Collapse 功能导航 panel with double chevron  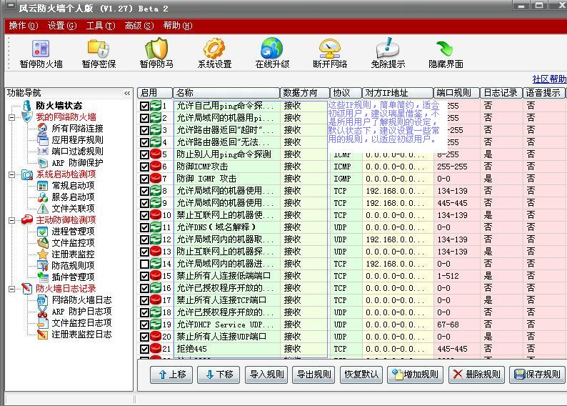click(x=127, y=94)
